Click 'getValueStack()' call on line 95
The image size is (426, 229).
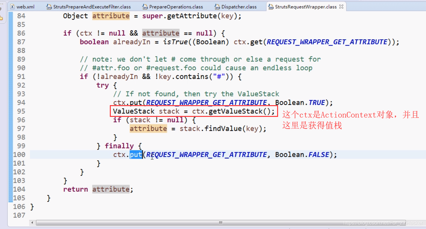(x=240, y=111)
